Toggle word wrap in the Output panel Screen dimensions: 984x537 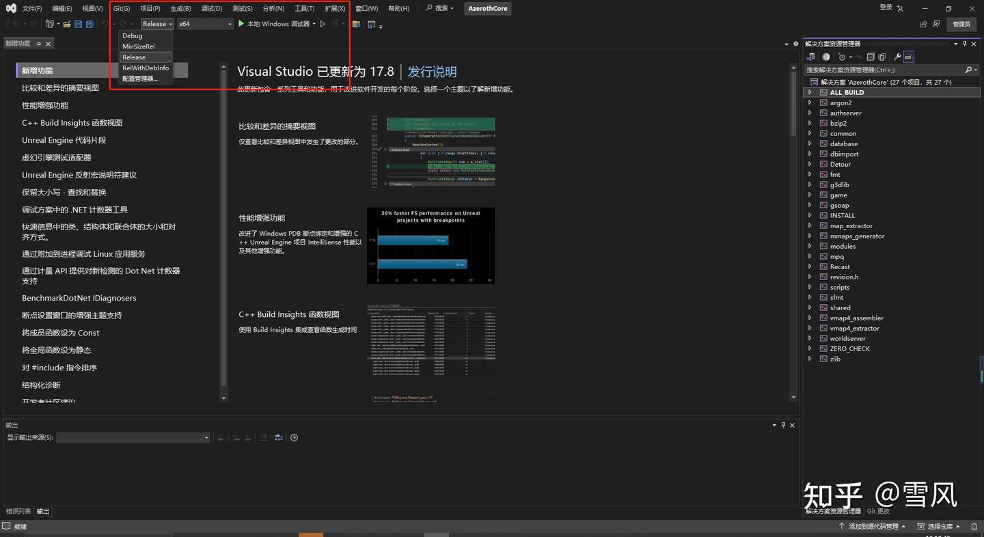click(279, 438)
